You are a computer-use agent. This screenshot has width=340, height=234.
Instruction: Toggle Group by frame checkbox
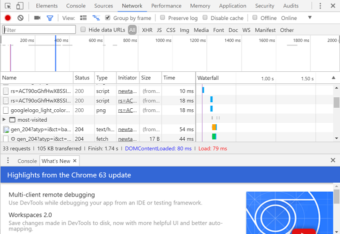[107, 17]
